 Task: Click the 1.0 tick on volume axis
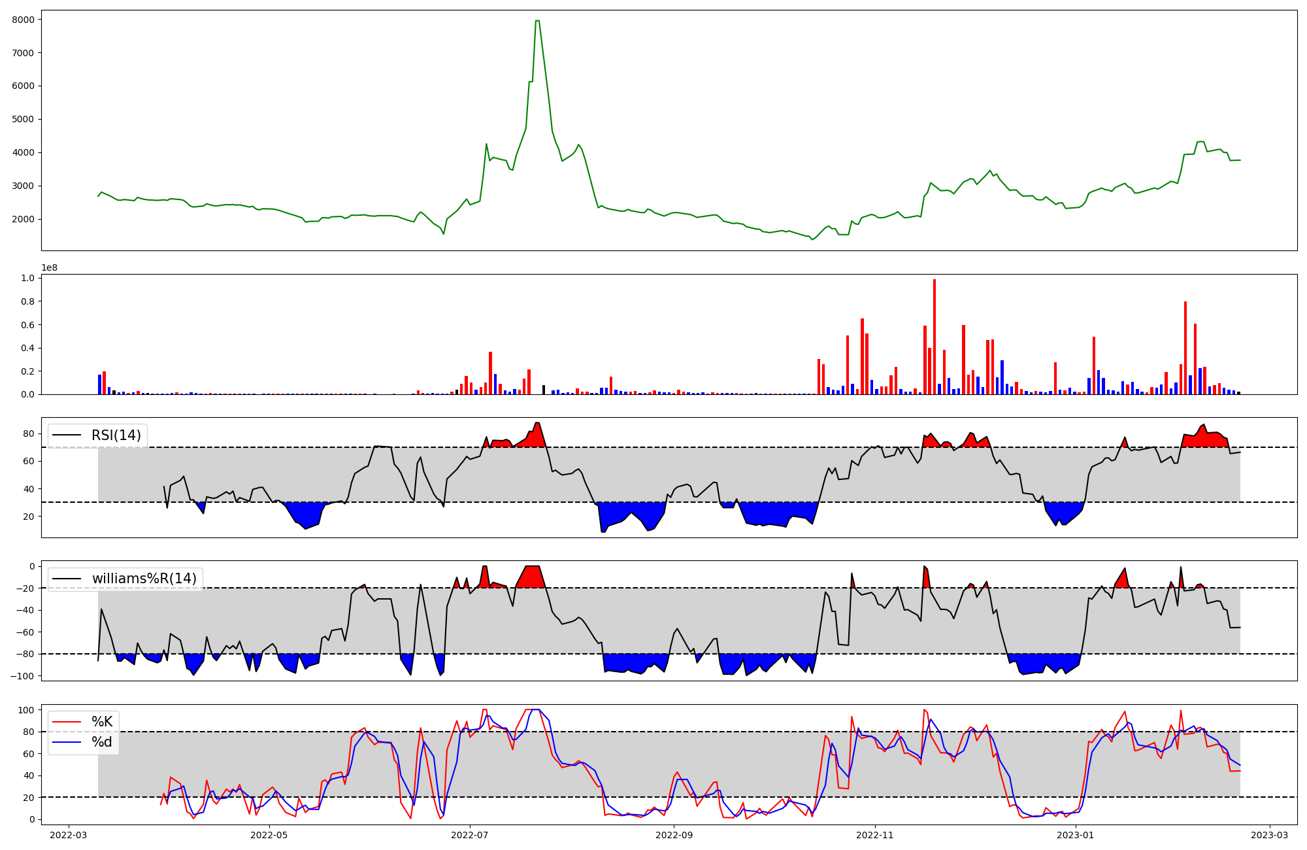tap(27, 278)
